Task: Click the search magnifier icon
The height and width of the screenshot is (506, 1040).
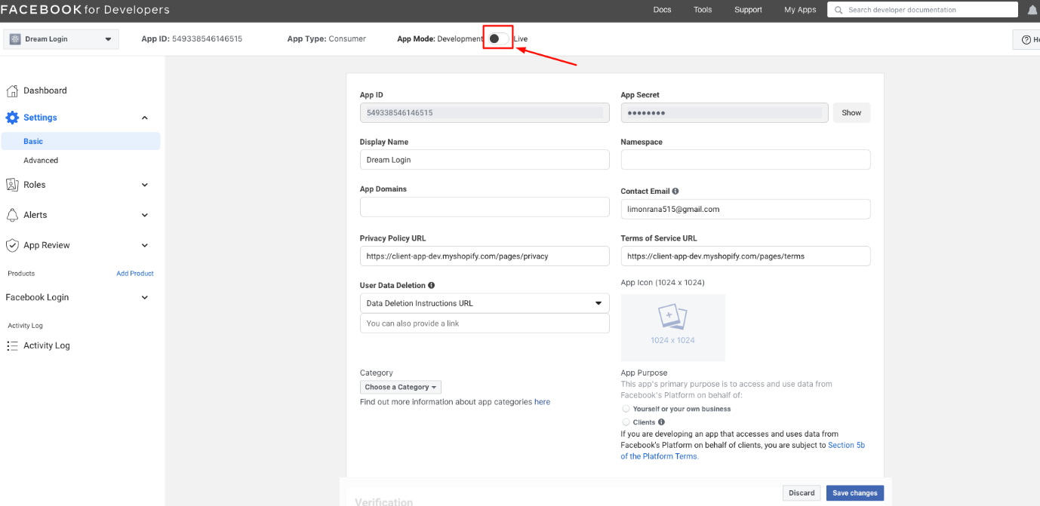Action: pyautogui.click(x=838, y=10)
